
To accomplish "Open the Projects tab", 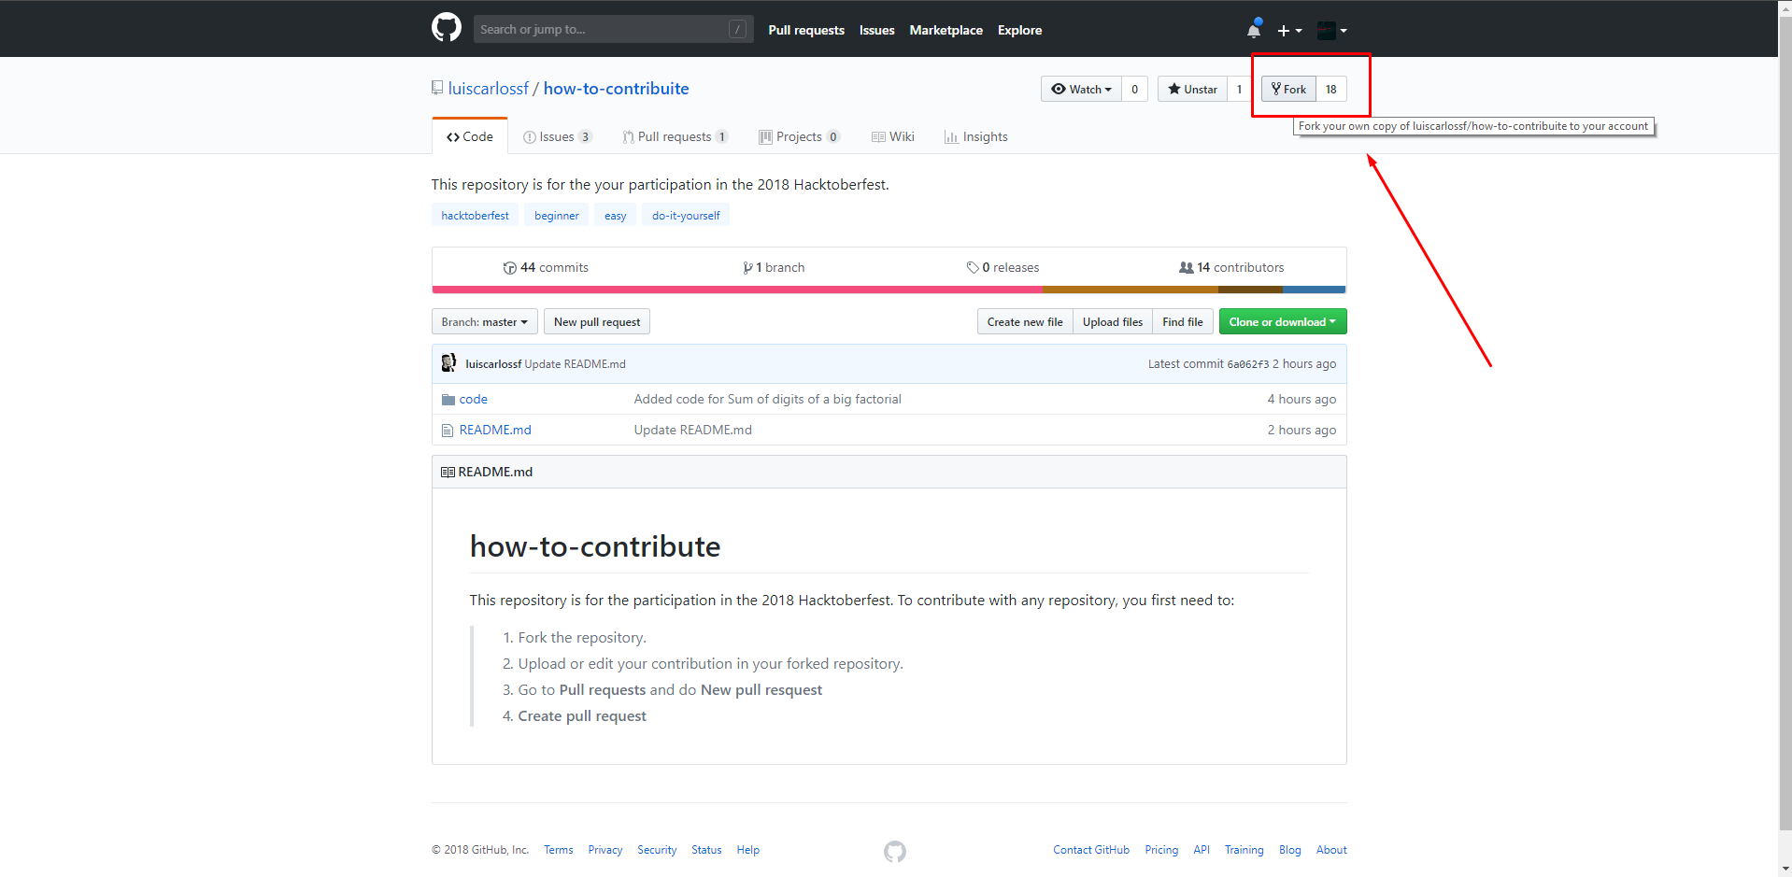I will [799, 136].
